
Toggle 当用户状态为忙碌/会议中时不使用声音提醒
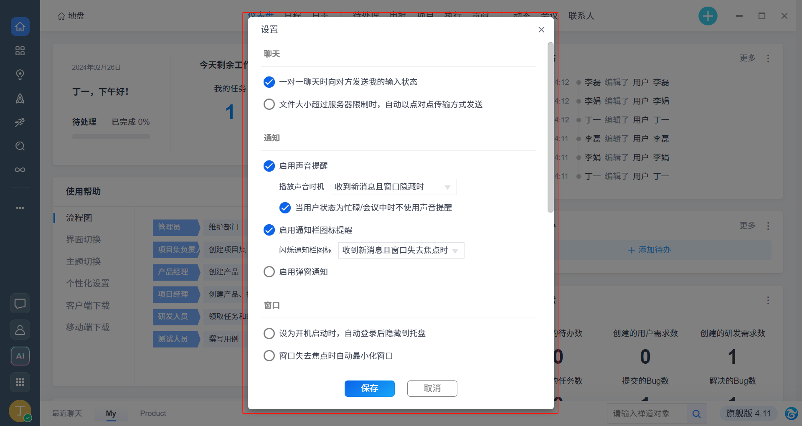pyautogui.click(x=285, y=208)
